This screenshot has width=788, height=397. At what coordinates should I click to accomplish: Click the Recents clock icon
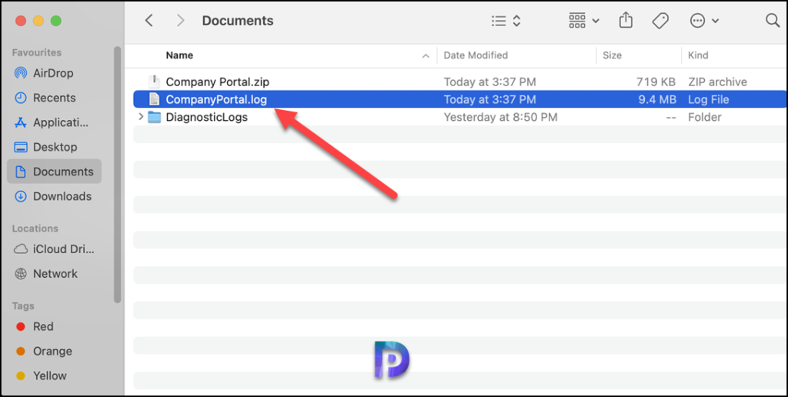click(21, 98)
